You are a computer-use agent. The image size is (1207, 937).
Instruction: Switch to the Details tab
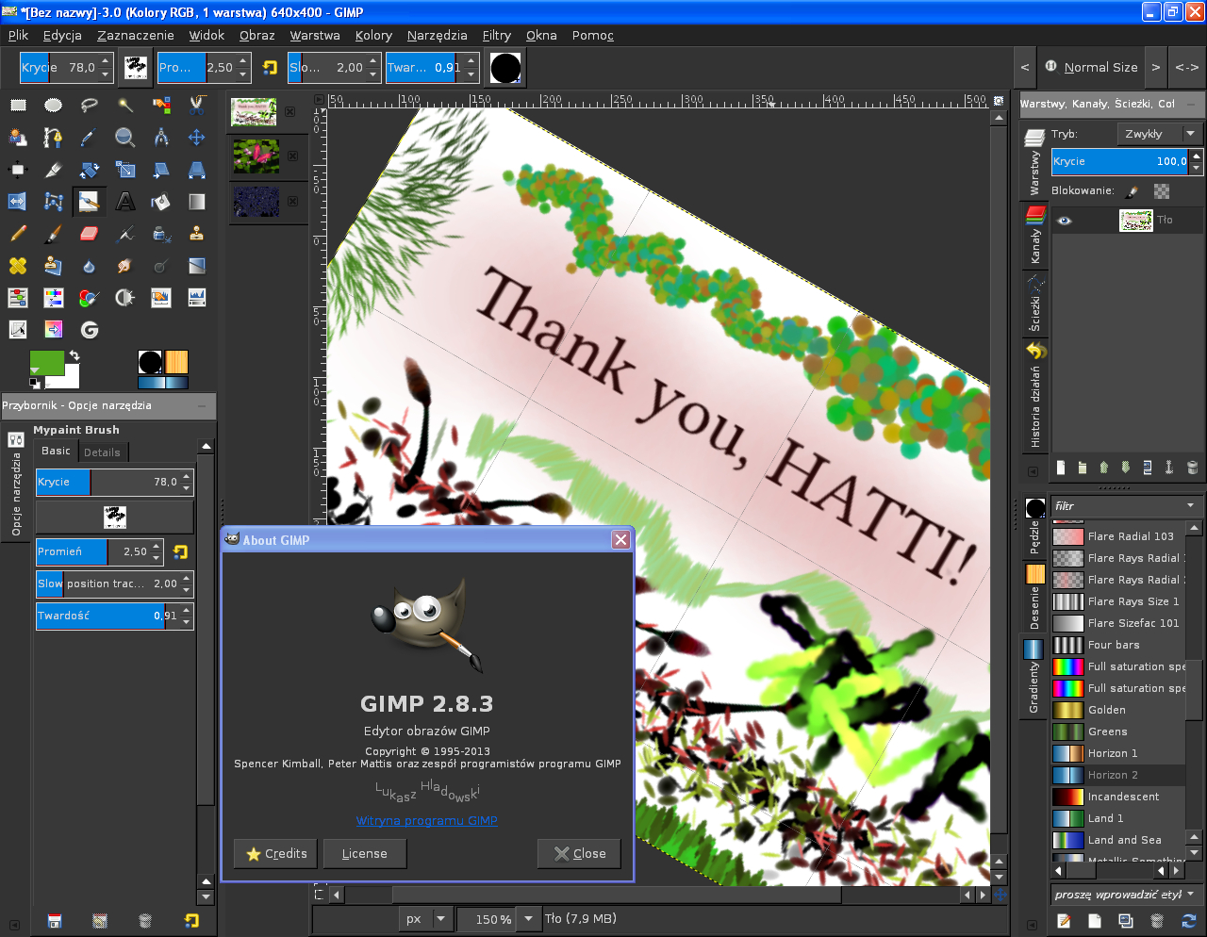[102, 452]
